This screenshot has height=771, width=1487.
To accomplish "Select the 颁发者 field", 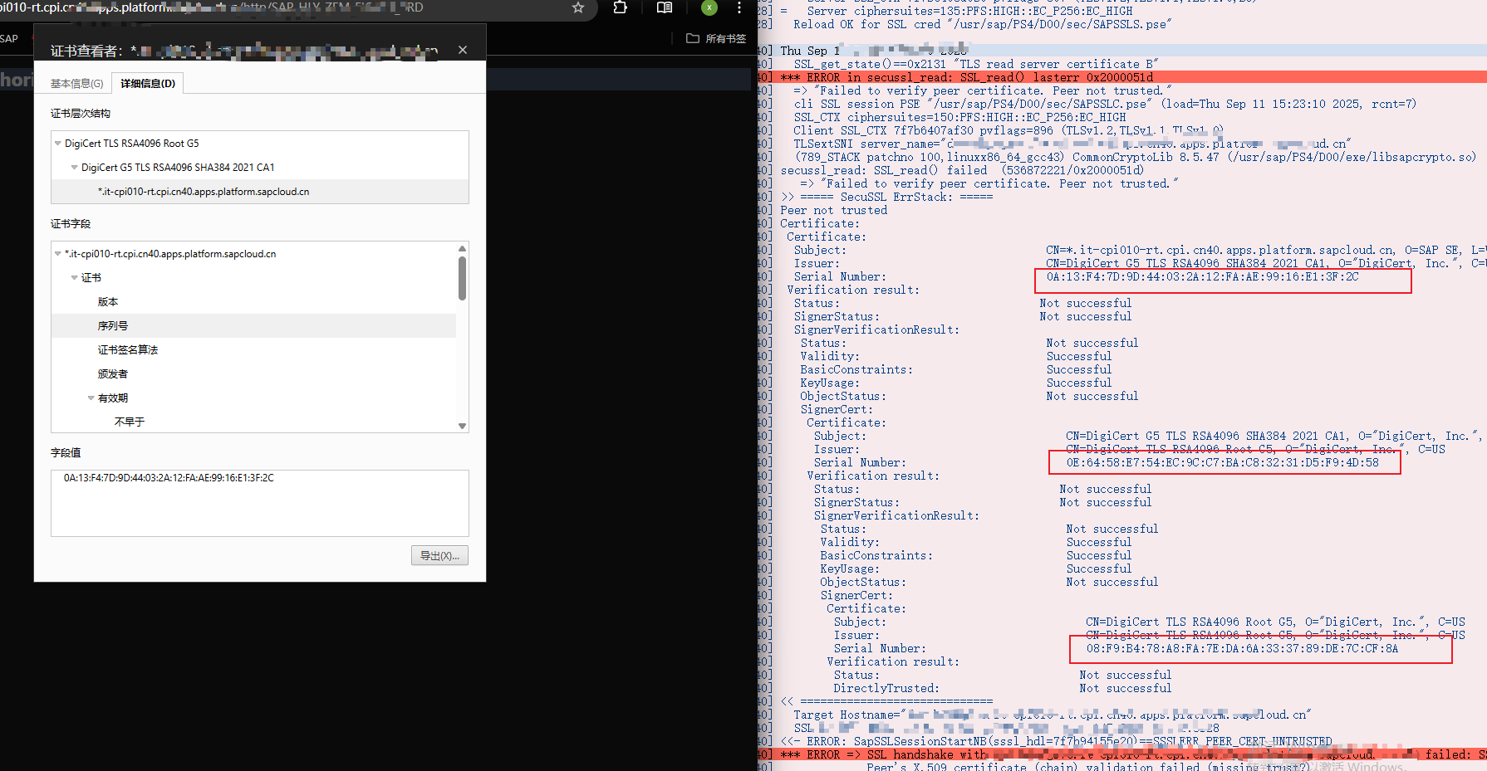I will [x=113, y=374].
